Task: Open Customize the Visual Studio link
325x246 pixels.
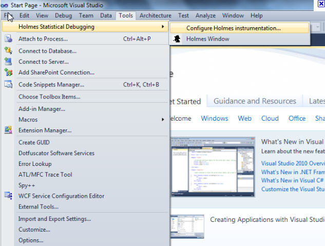Action: pyautogui.click(x=293, y=189)
